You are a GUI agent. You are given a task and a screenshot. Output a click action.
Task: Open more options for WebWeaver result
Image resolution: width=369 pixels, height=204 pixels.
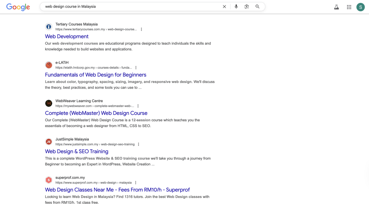tap(138, 106)
